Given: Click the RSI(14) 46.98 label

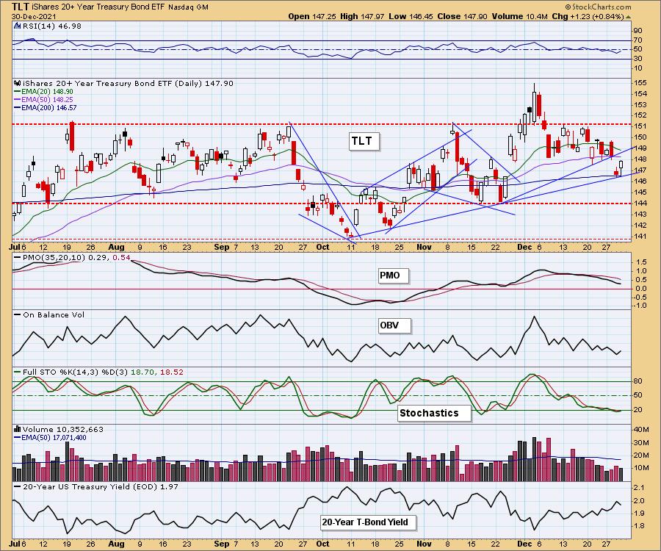Looking at the screenshot, I should pos(52,26).
